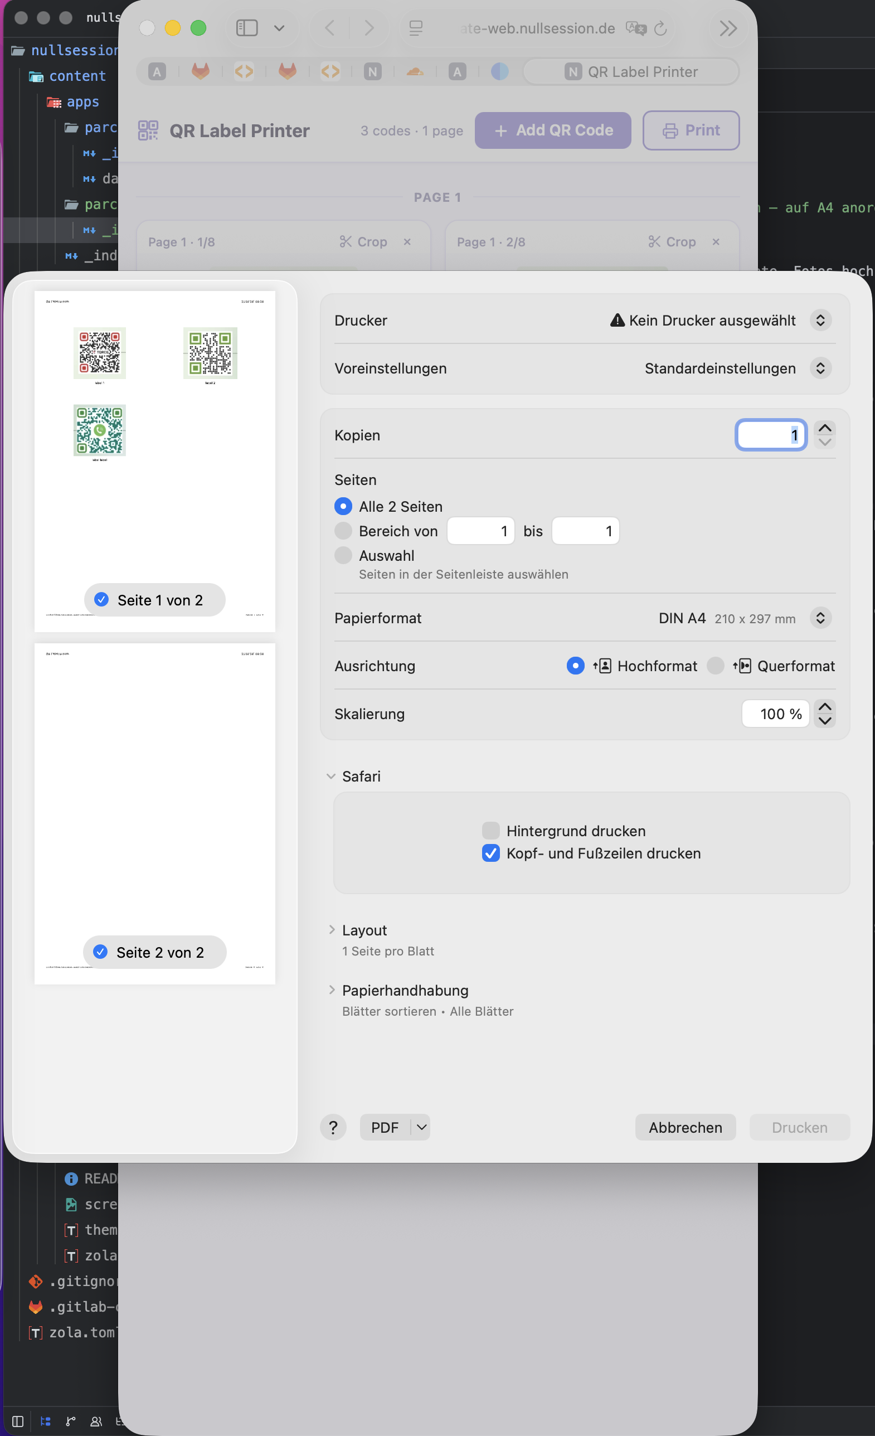The height and width of the screenshot is (1436, 875).
Task: Click Crop on Page 1 · 1/8 card
Action: pyautogui.click(x=363, y=241)
